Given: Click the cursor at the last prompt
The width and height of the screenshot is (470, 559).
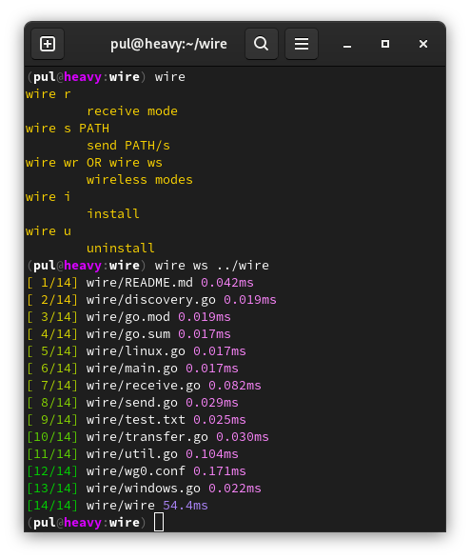Looking at the screenshot, I should tap(159, 522).
